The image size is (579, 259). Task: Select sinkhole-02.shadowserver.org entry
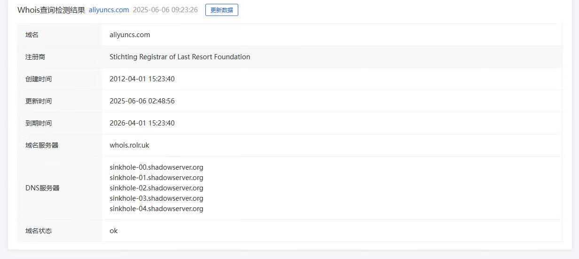click(156, 188)
